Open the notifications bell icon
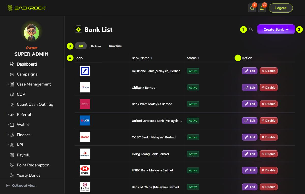The height and width of the screenshot is (194, 305). pyautogui.click(x=262, y=8)
